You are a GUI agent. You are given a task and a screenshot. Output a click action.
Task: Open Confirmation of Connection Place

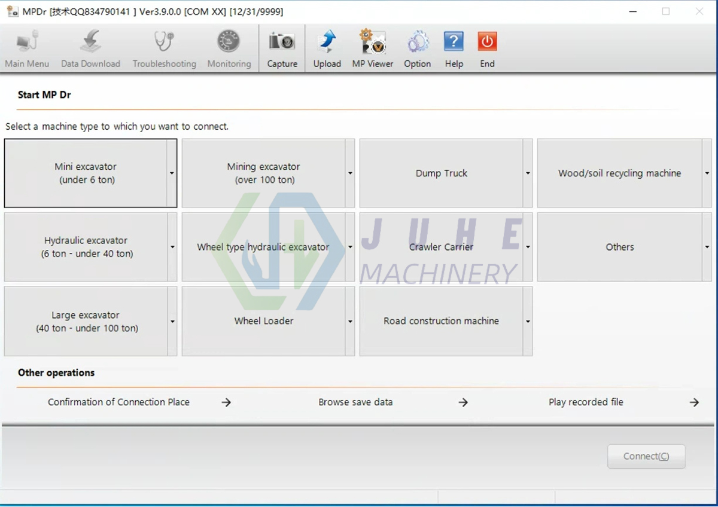click(118, 402)
